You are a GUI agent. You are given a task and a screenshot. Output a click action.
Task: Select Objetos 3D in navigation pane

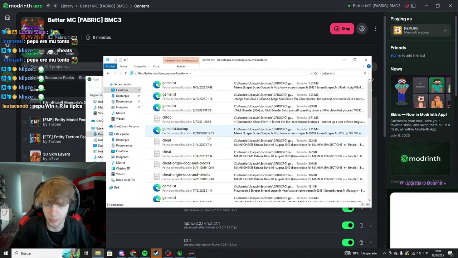[x=123, y=168]
